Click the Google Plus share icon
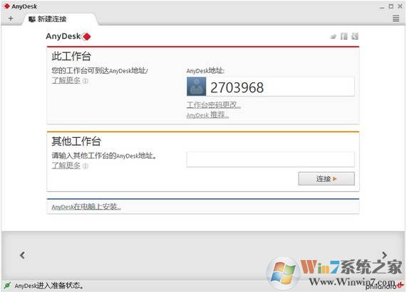Viewport: 407px width, 292px height. (355, 36)
